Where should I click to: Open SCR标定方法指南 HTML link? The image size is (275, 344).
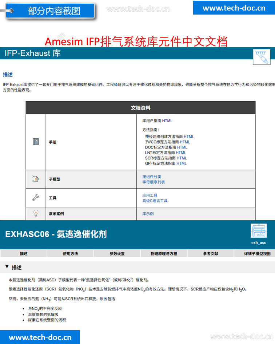coord(182,158)
